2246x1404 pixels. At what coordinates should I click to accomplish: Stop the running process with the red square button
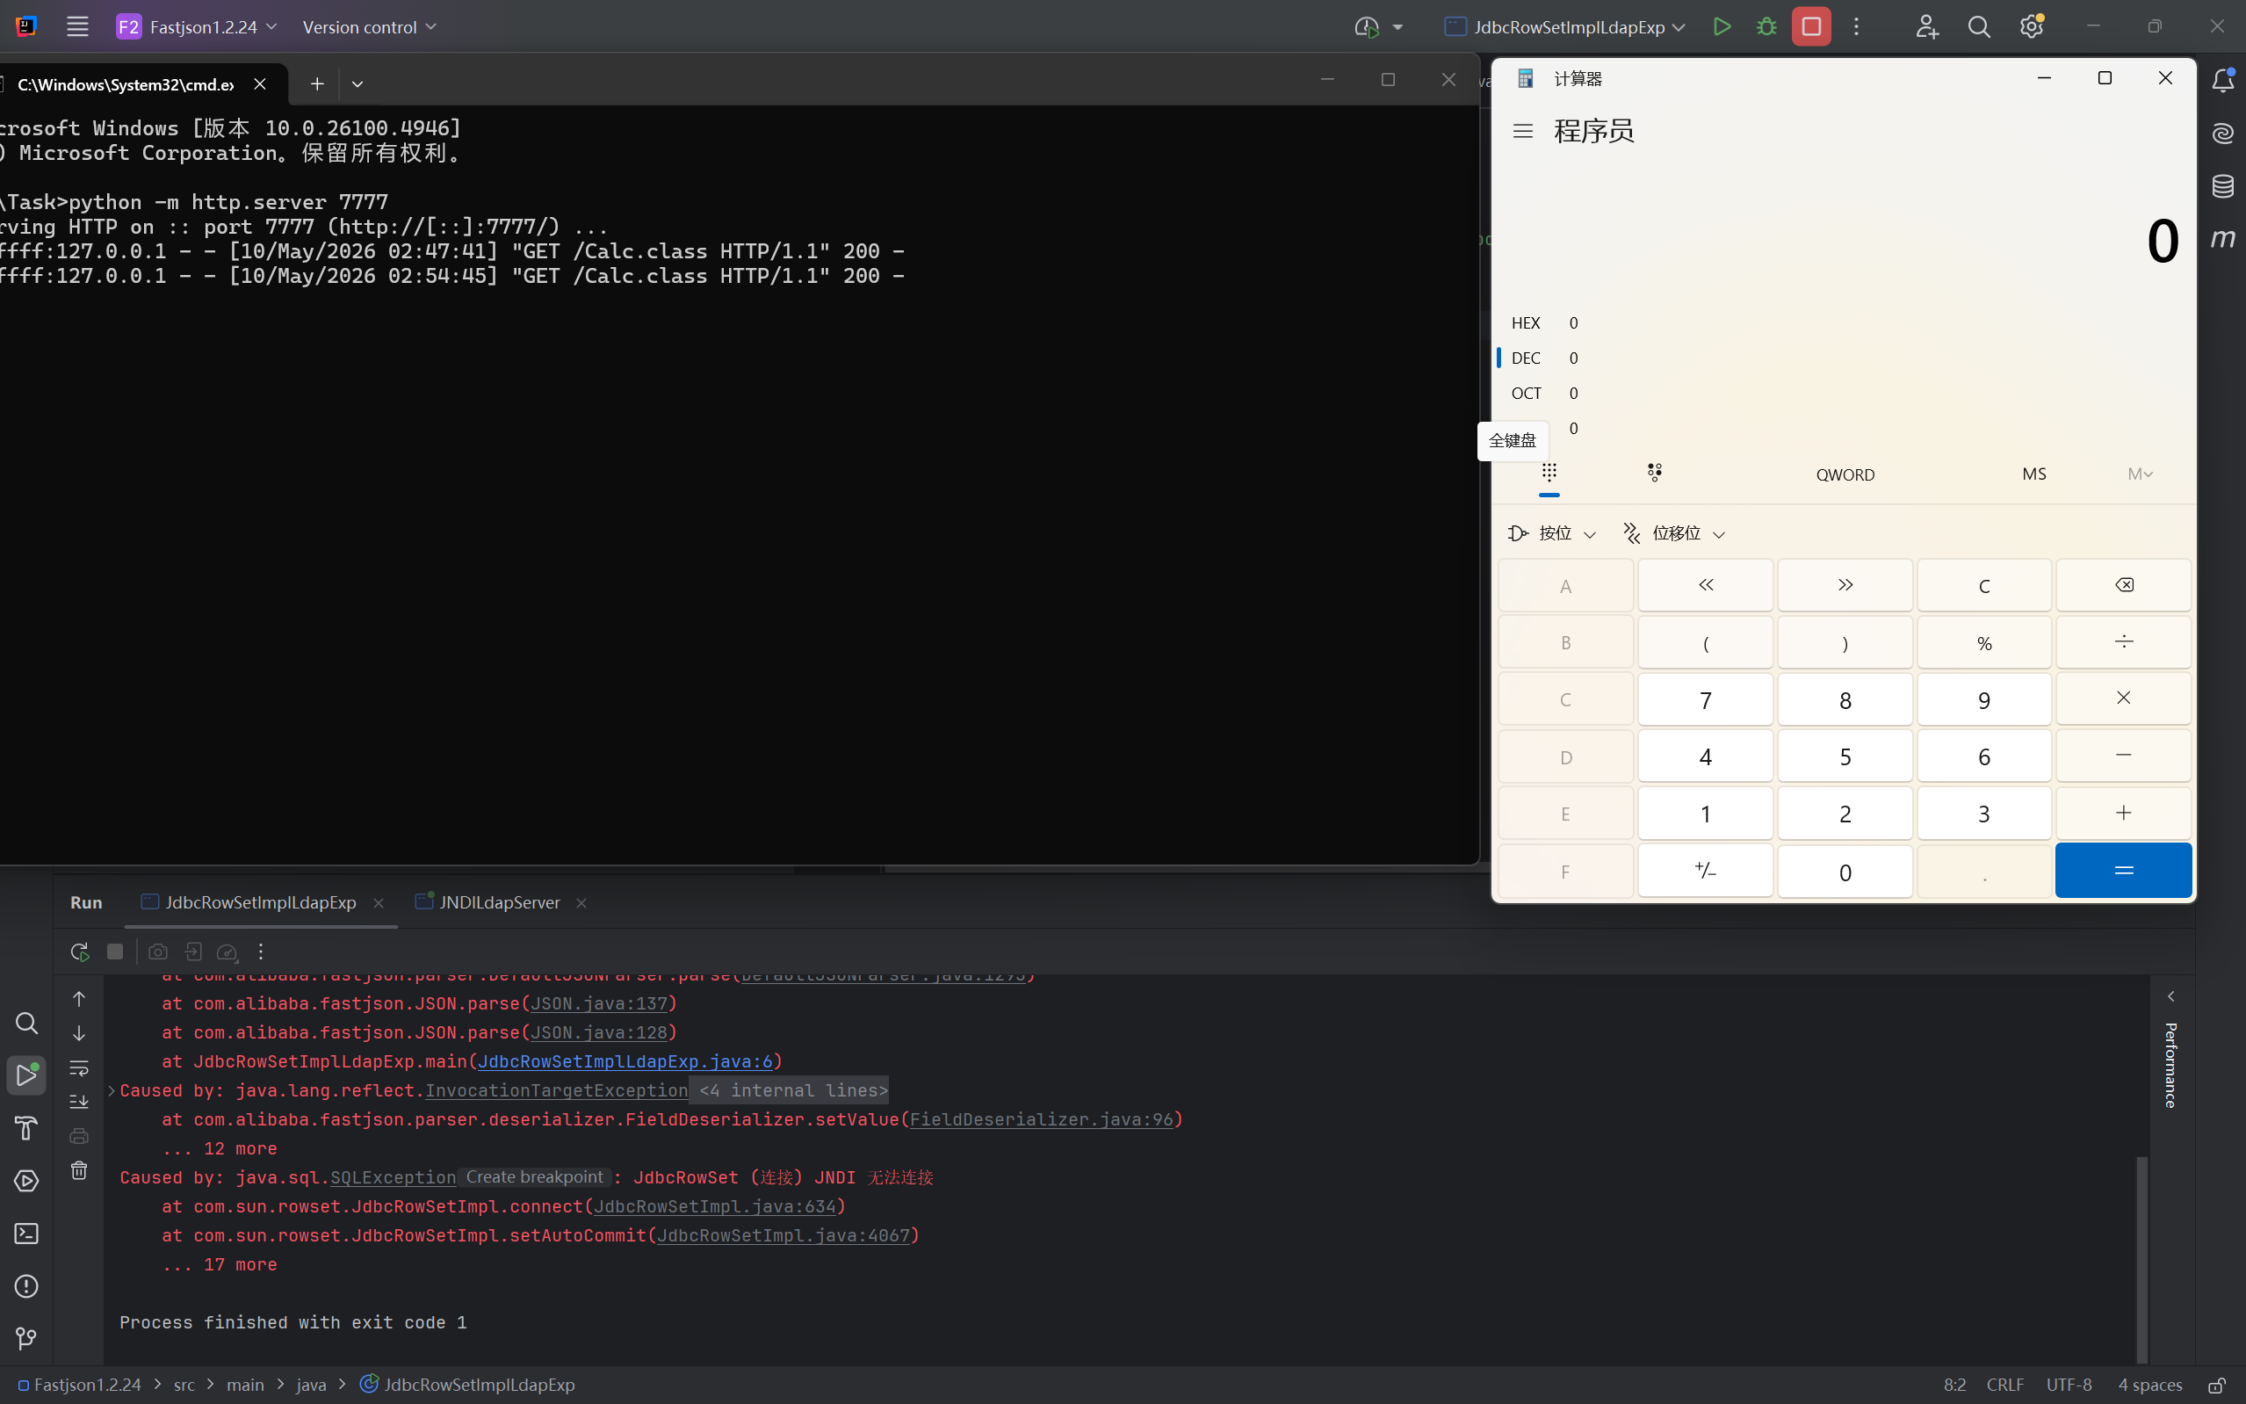click(1810, 27)
